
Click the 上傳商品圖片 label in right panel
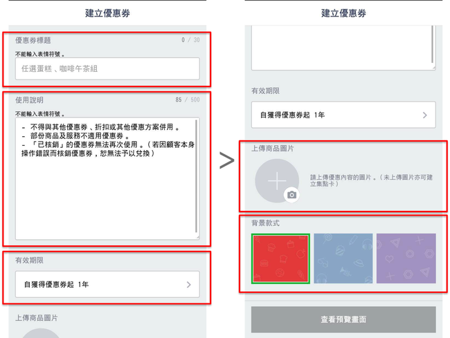273,149
